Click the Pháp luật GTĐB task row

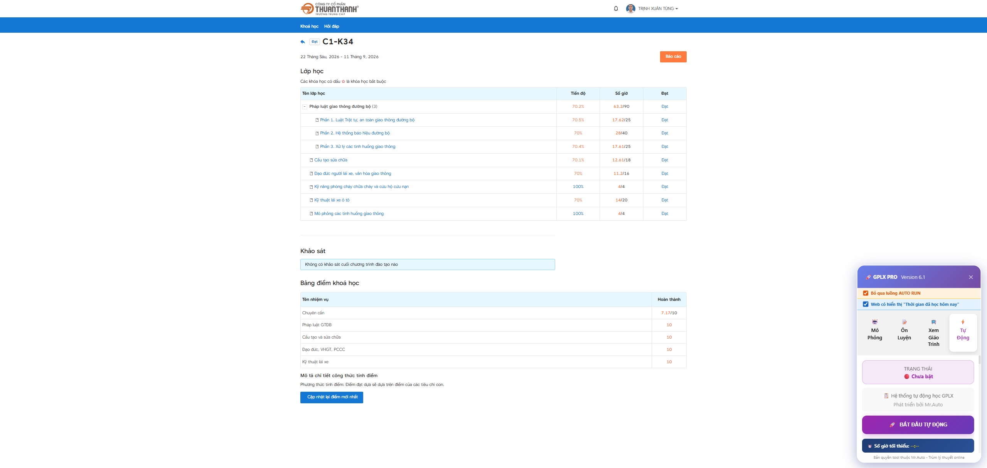(x=493, y=325)
